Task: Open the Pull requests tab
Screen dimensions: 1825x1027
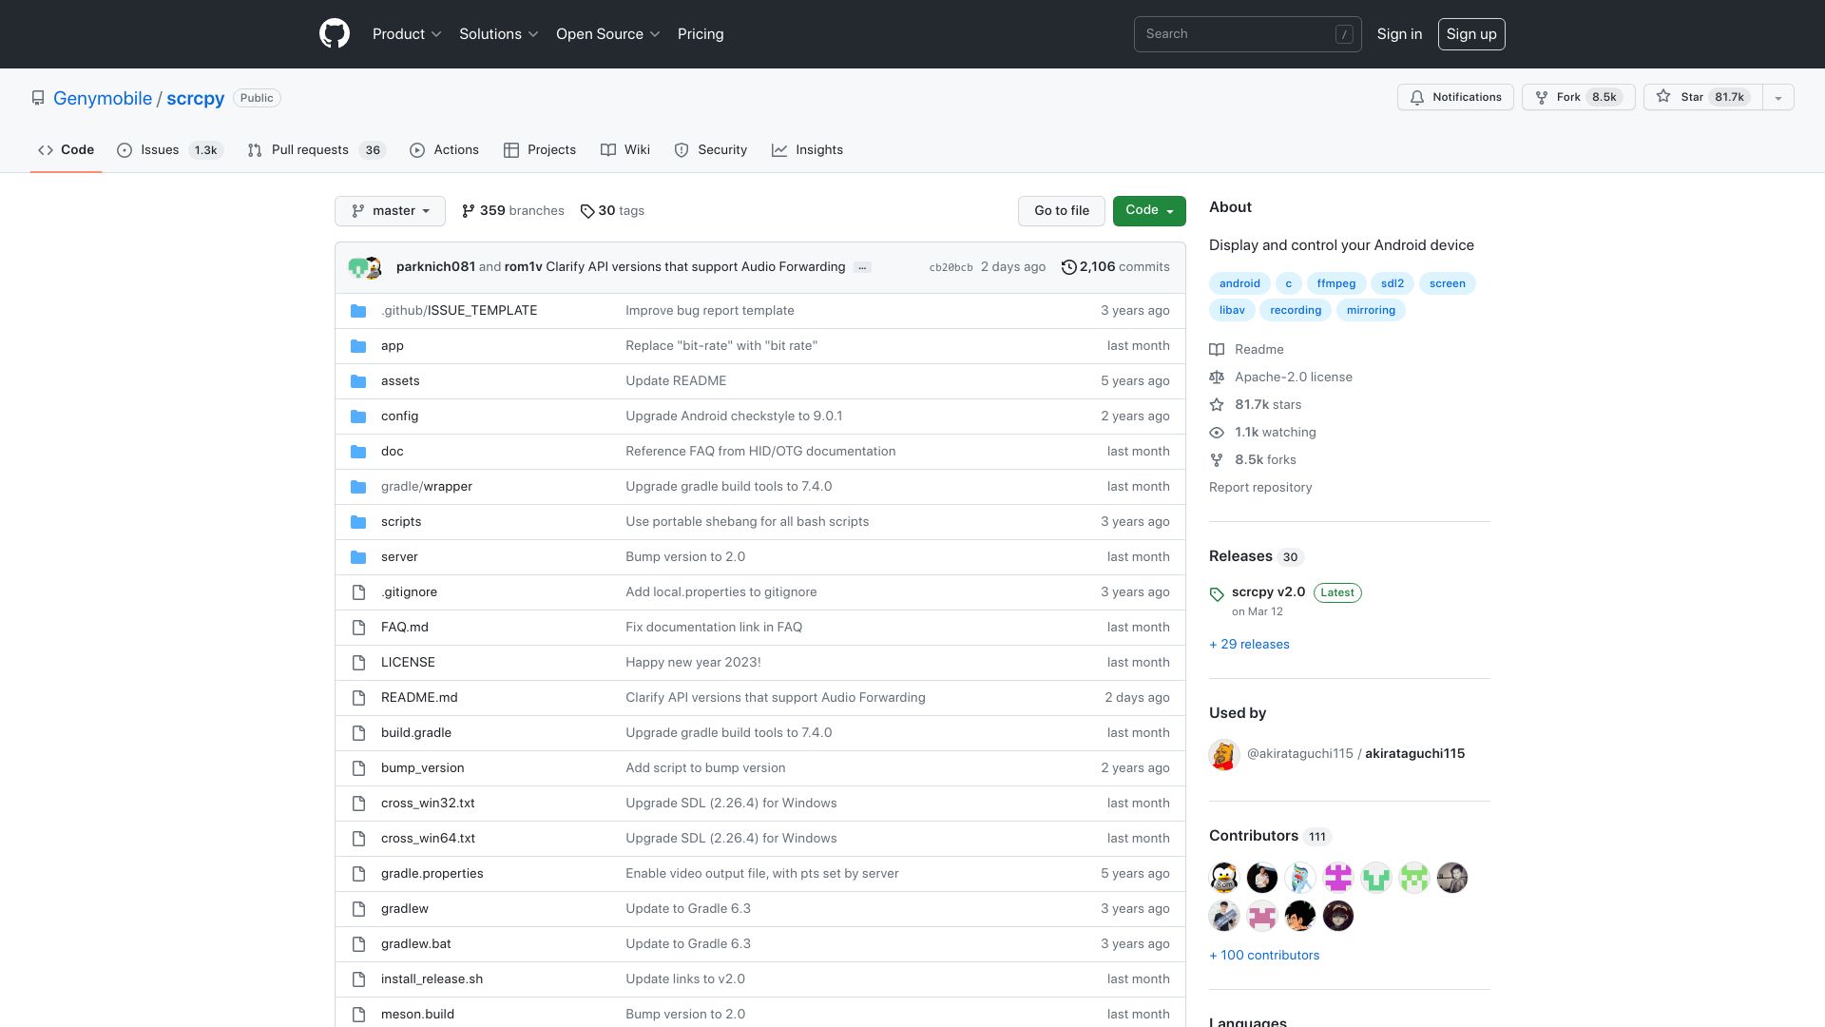Action: pyautogui.click(x=317, y=150)
